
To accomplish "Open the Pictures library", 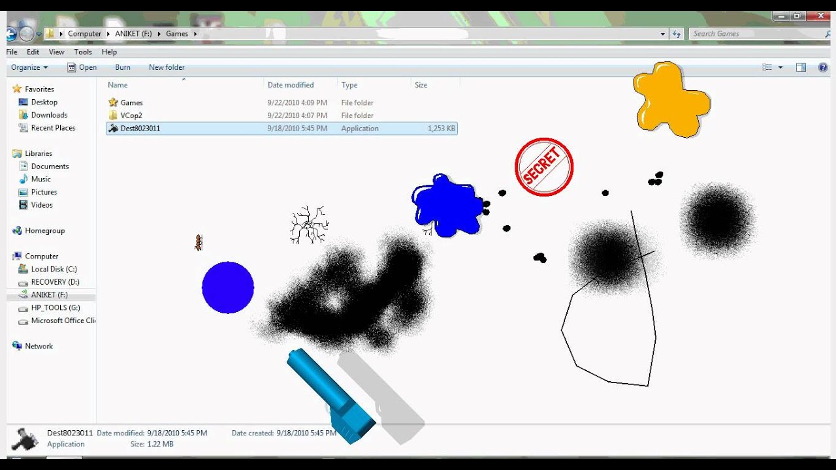I will [x=44, y=192].
